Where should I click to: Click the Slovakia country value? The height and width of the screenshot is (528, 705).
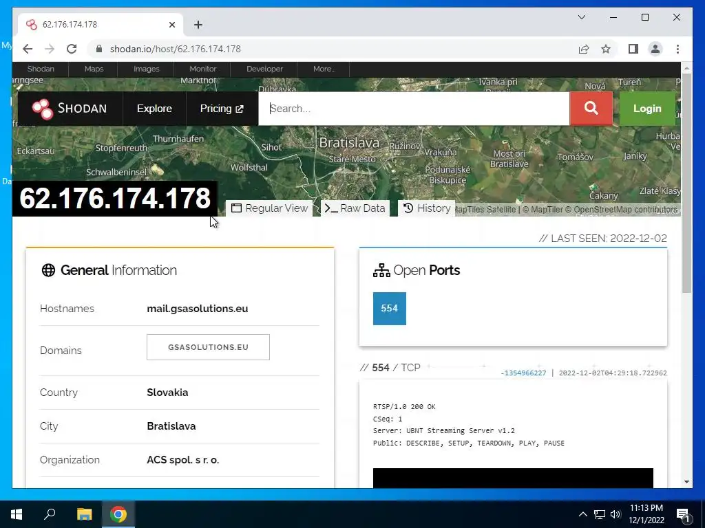167,393
